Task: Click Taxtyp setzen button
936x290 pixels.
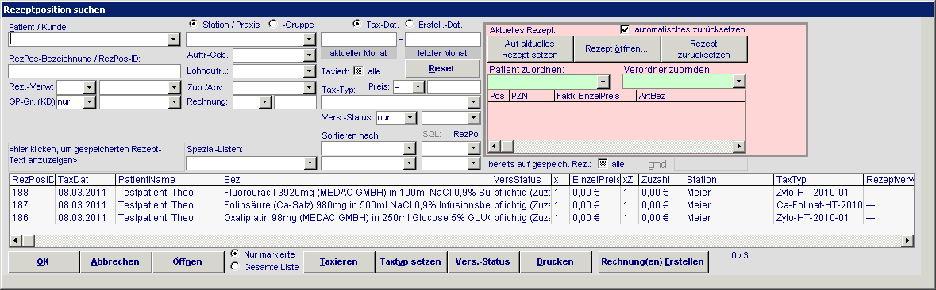Action: pyautogui.click(x=410, y=261)
